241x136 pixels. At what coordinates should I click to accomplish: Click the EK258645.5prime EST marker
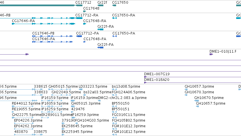(x=63, y=129)
